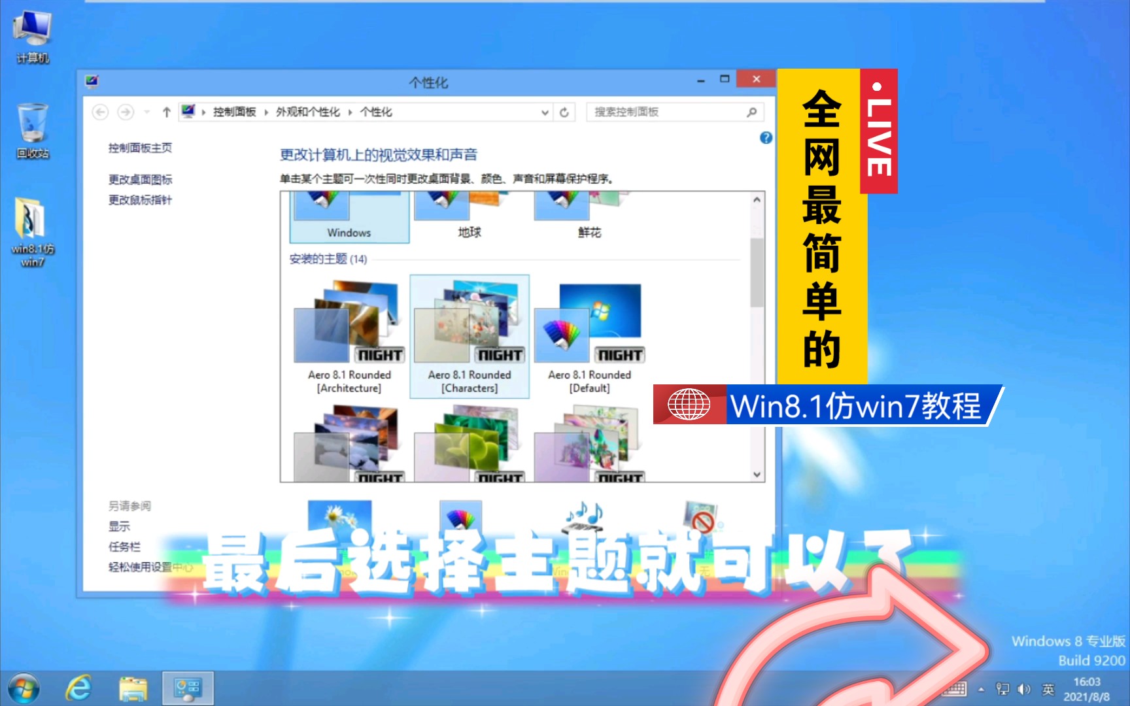This screenshot has width=1130, height=706.
Task: Select the green leaves theme thumbnail
Action: click(x=469, y=443)
